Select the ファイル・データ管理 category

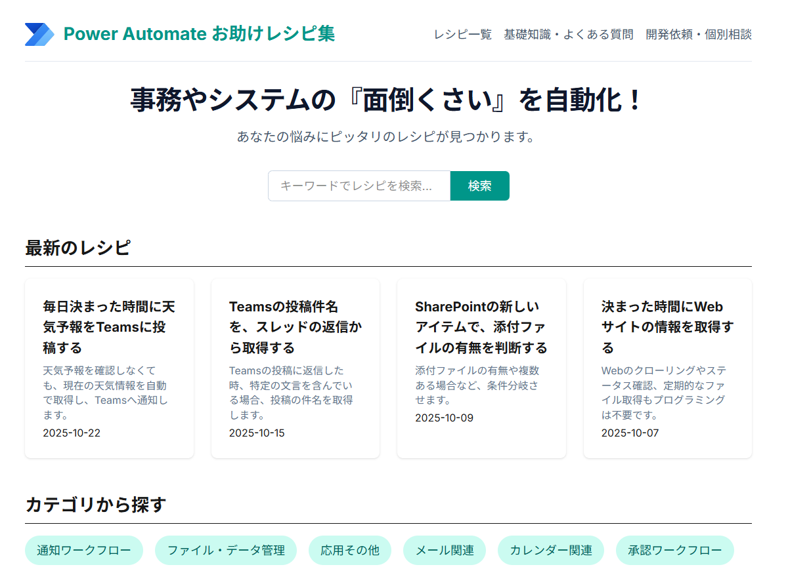pyautogui.click(x=225, y=551)
